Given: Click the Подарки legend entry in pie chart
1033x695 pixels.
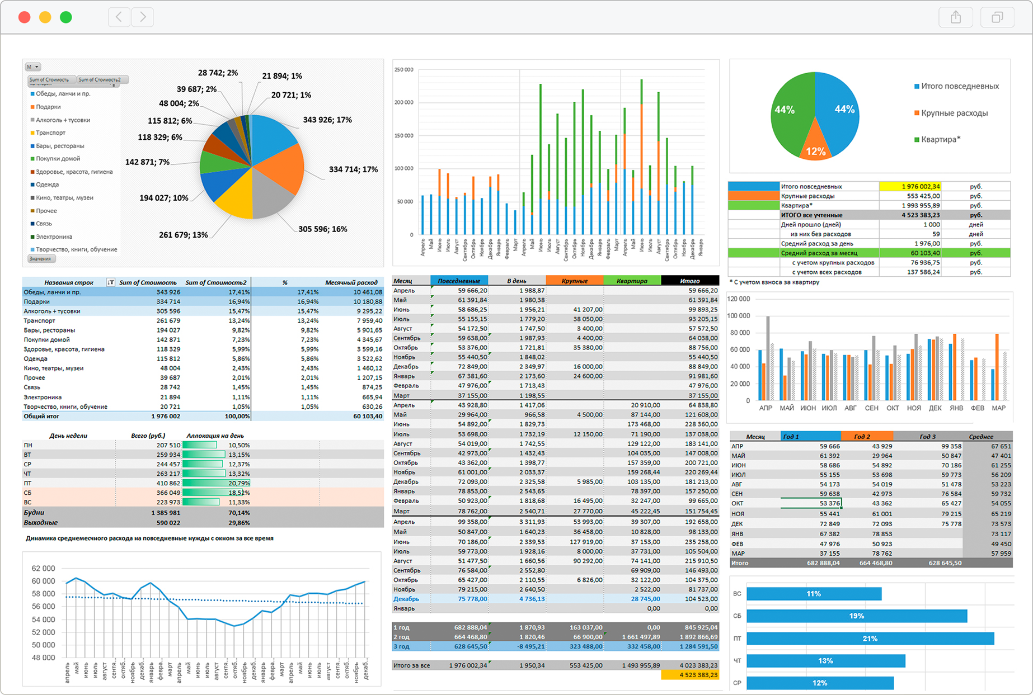Looking at the screenshot, I should [48, 107].
